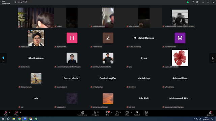The height and width of the screenshot is (121, 216).
Task: Unmute the microphone with the Audio button
Action: click(x=6, y=113)
